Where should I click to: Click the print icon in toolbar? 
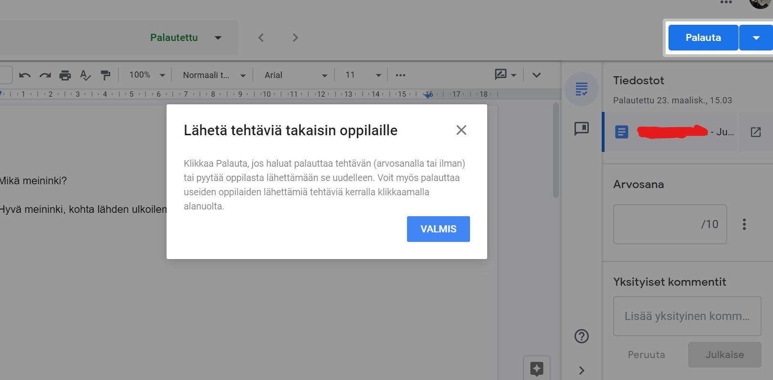[x=65, y=75]
